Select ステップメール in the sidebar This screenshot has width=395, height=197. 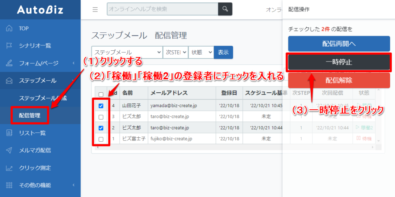38,80
